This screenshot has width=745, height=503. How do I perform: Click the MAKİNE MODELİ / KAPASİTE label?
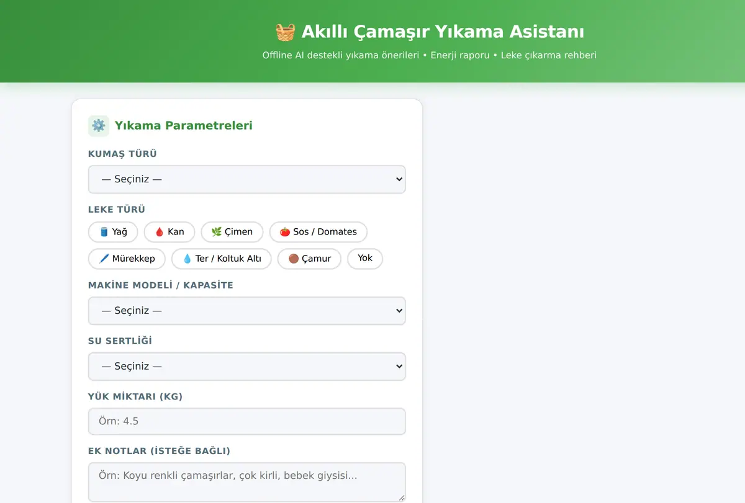(161, 285)
